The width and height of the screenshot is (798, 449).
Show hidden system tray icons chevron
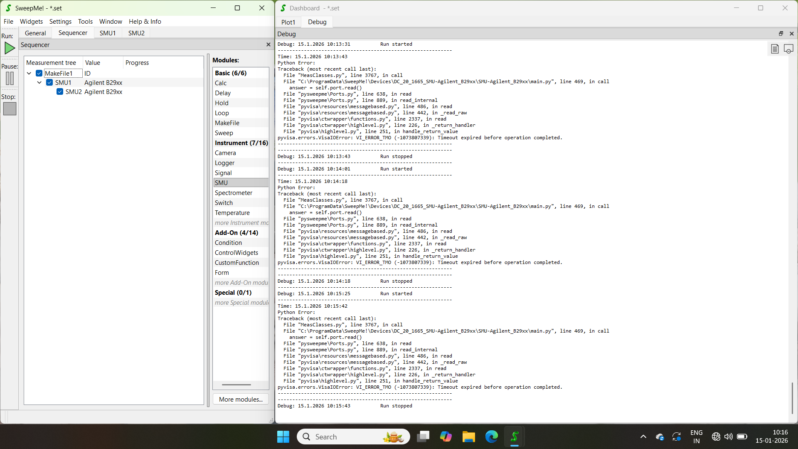coord(643,437)
